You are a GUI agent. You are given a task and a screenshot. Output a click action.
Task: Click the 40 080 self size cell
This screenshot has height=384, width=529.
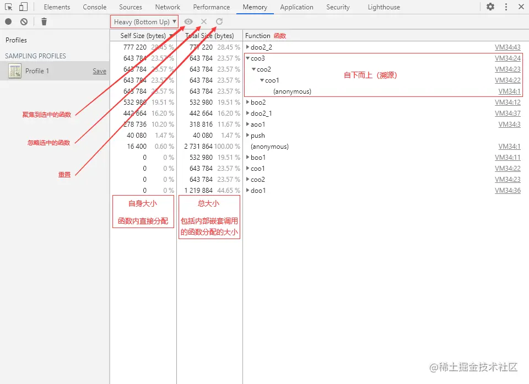tap(137, 136)
